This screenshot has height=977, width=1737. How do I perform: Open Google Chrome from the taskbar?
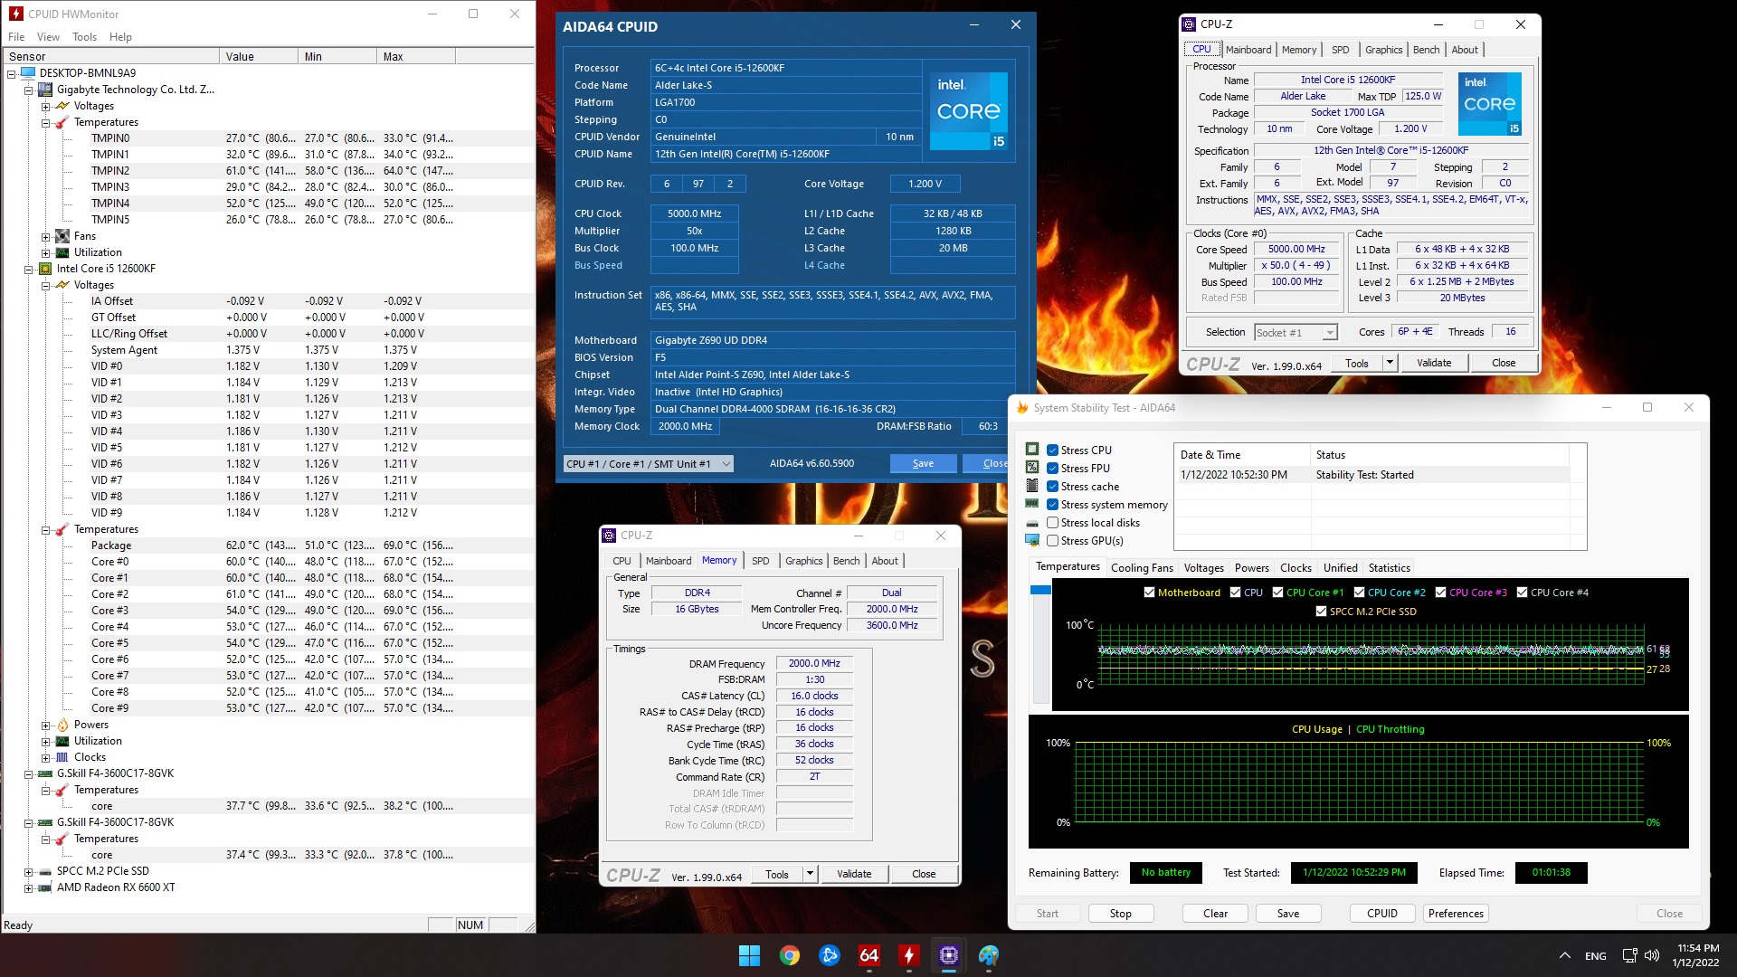point(789,955)
